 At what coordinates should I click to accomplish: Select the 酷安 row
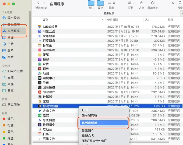coord(107,115)
